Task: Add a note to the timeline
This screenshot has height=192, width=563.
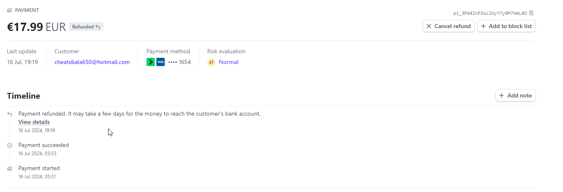Action: coord(516,95)
